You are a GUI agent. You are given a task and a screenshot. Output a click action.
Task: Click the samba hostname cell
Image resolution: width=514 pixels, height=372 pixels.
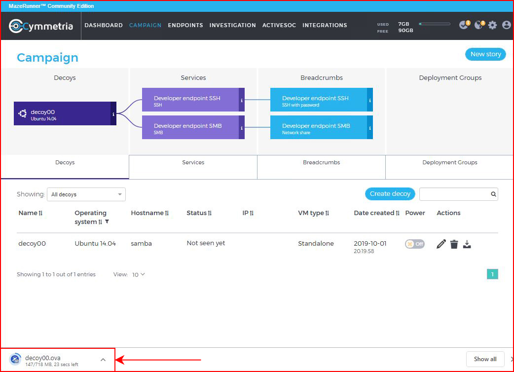(x=141, y=244)
